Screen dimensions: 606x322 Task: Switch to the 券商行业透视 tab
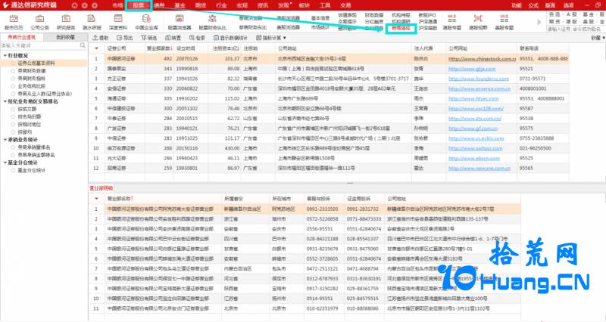tap(22, 37)
